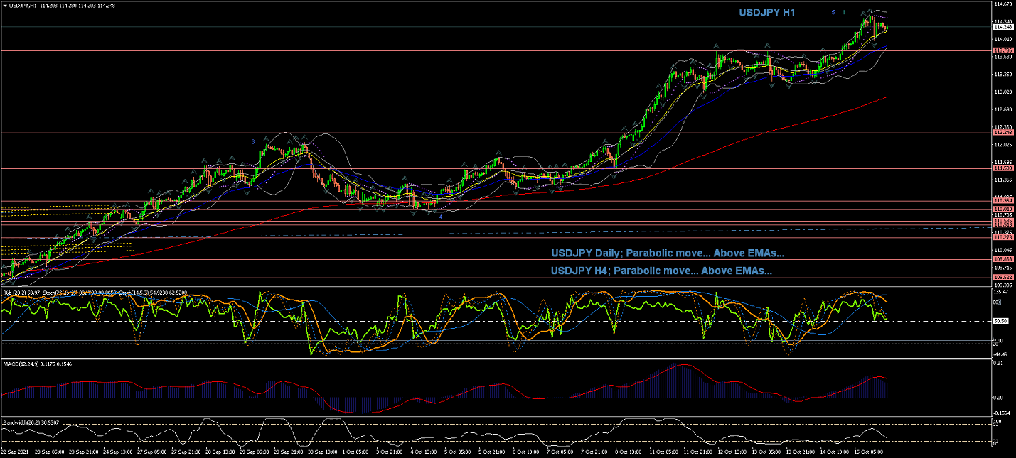Select the wave label '4' near the low
Image resolution: width=1016 pixels, height=458 pixels.
pos(440,217)
